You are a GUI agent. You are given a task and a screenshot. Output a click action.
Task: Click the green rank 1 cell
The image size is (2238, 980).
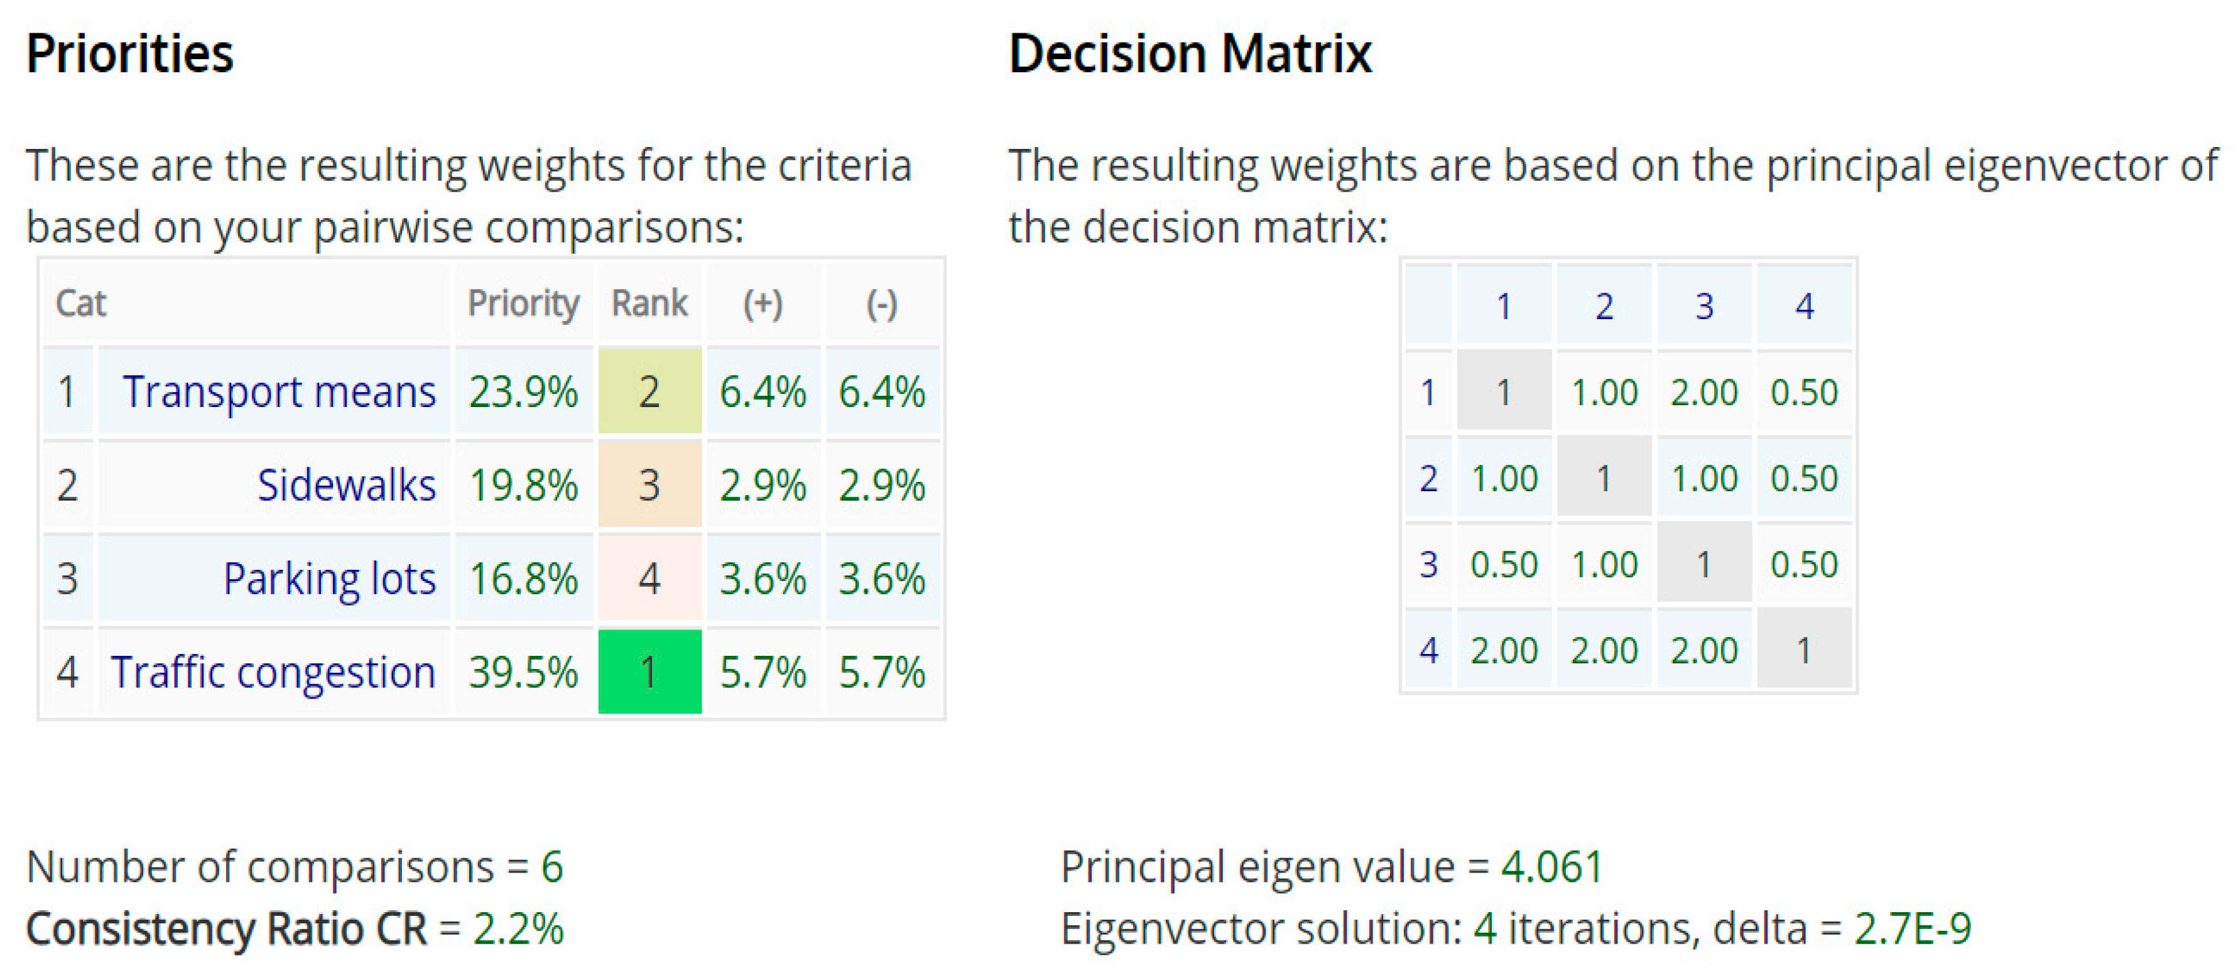[x=649, y=672]
